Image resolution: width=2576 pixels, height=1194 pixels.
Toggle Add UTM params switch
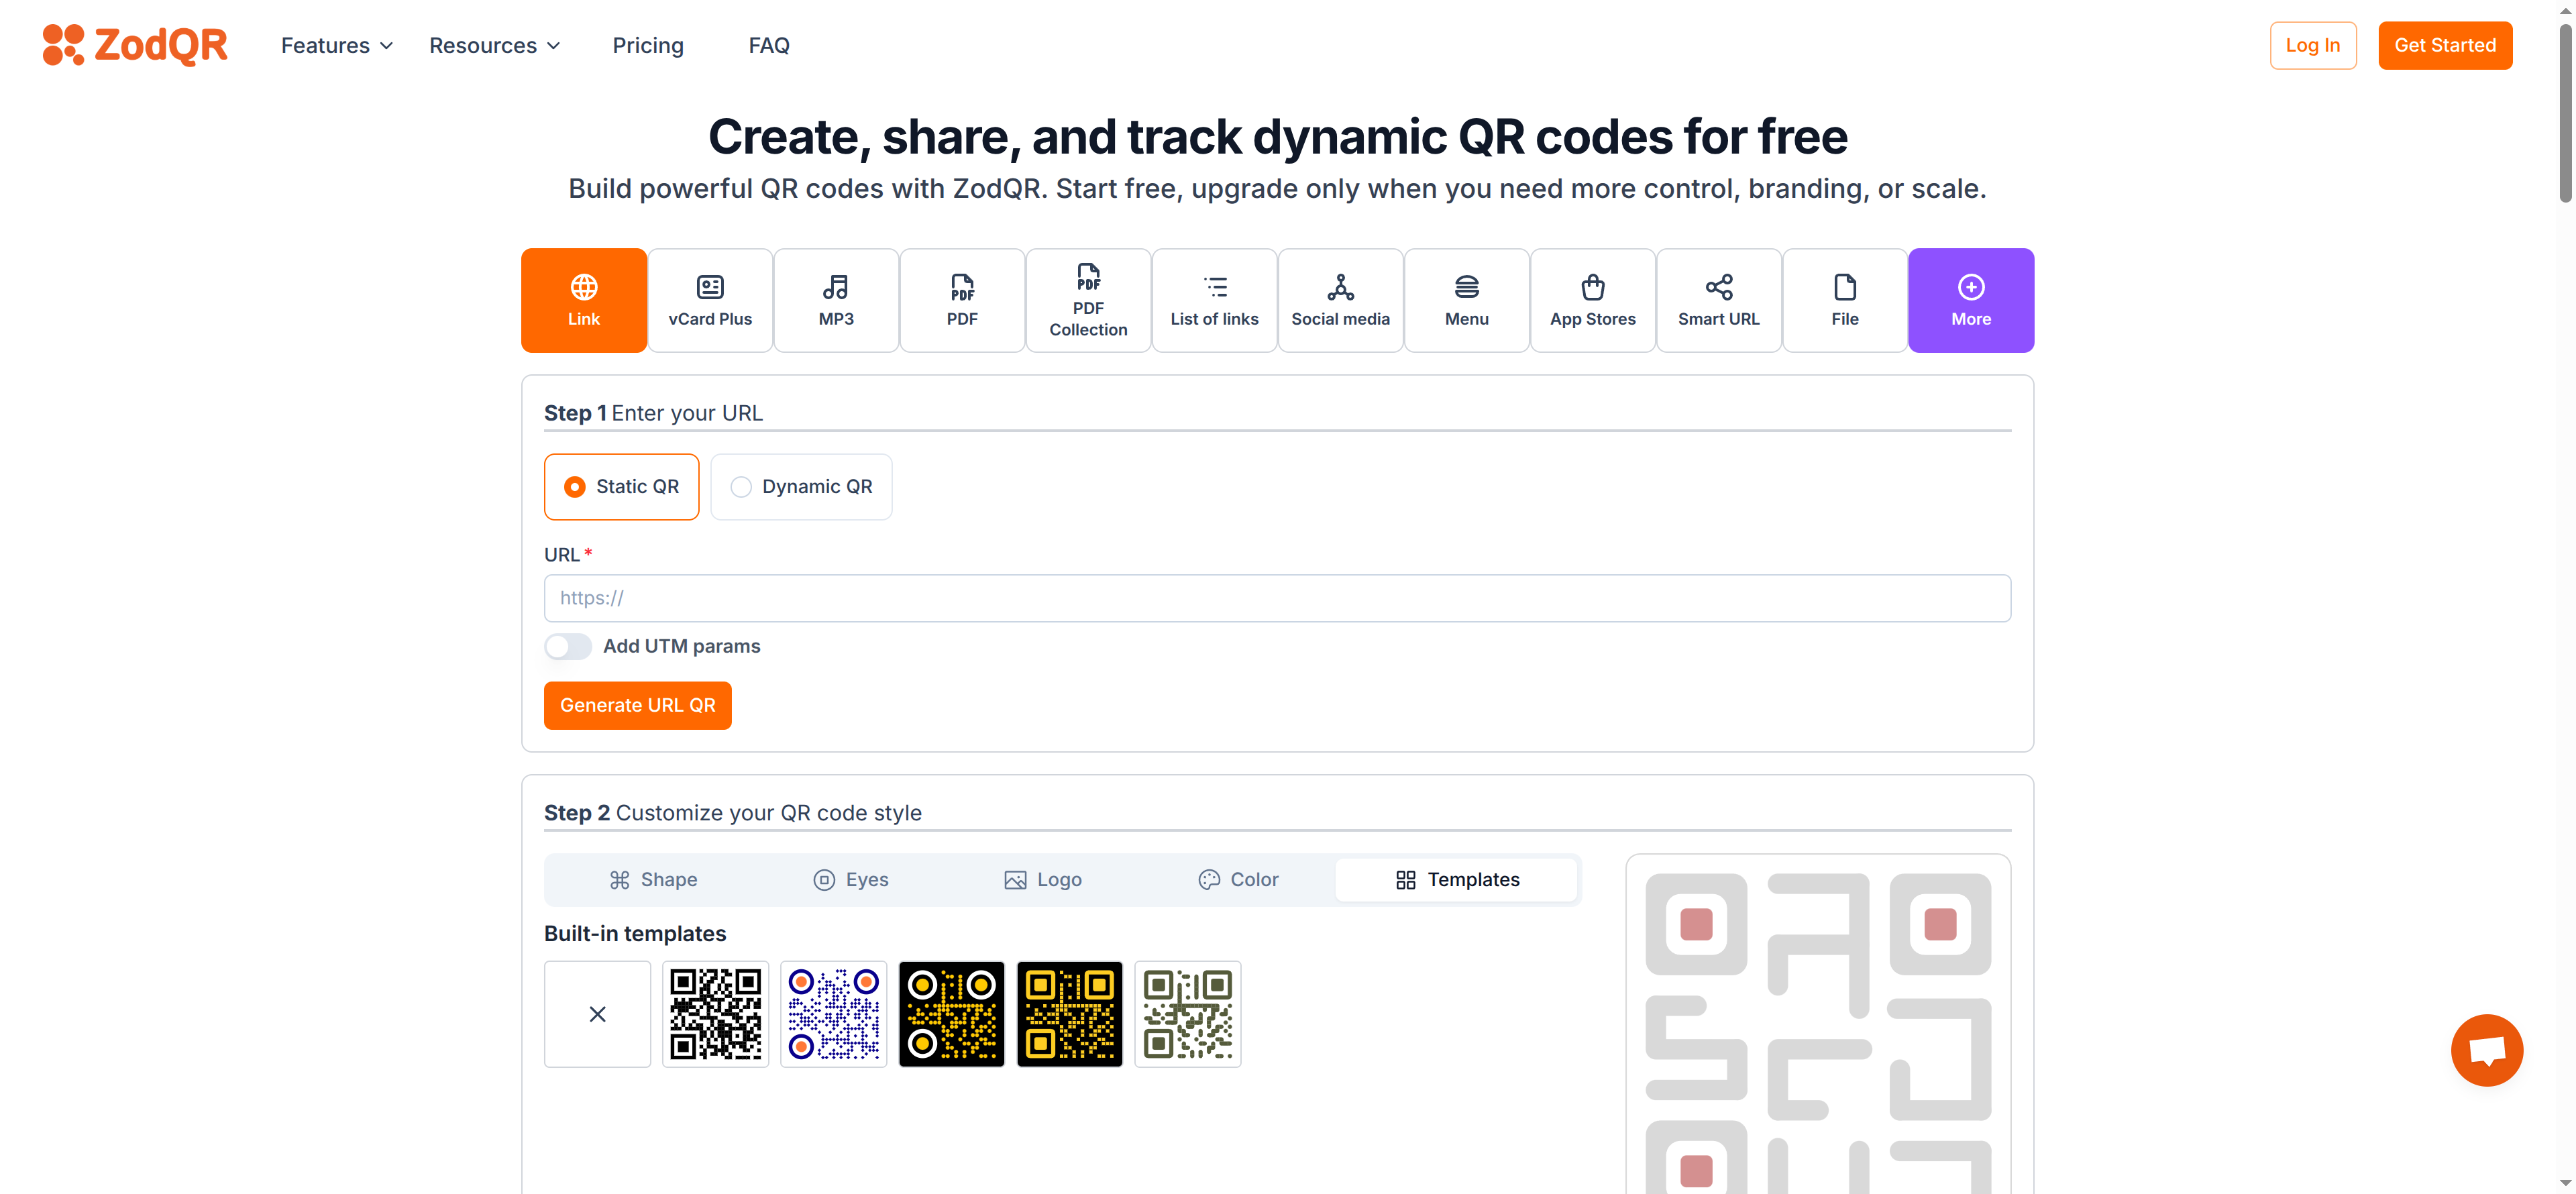pos(568,646)
